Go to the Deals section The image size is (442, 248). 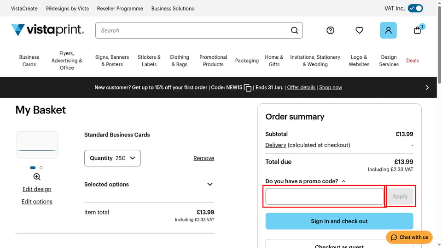click(x=413, y=61)
